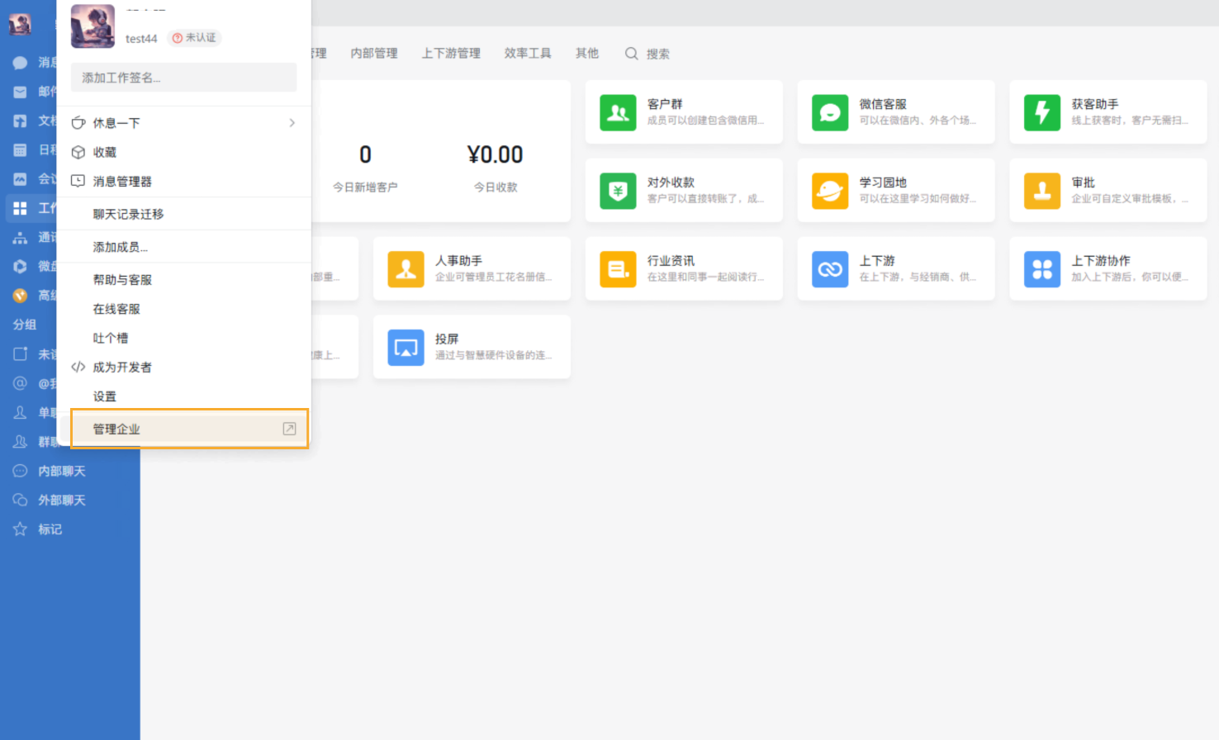This screenshot has width=1219, height=740.
Task: Open the 获客助手 app icon
Action: coord(1042,111)
